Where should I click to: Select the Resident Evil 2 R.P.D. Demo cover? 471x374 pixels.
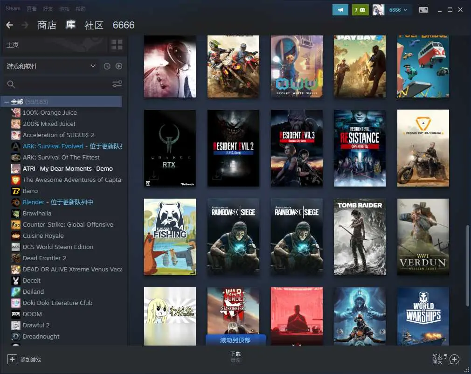click(x=233, y=148)
